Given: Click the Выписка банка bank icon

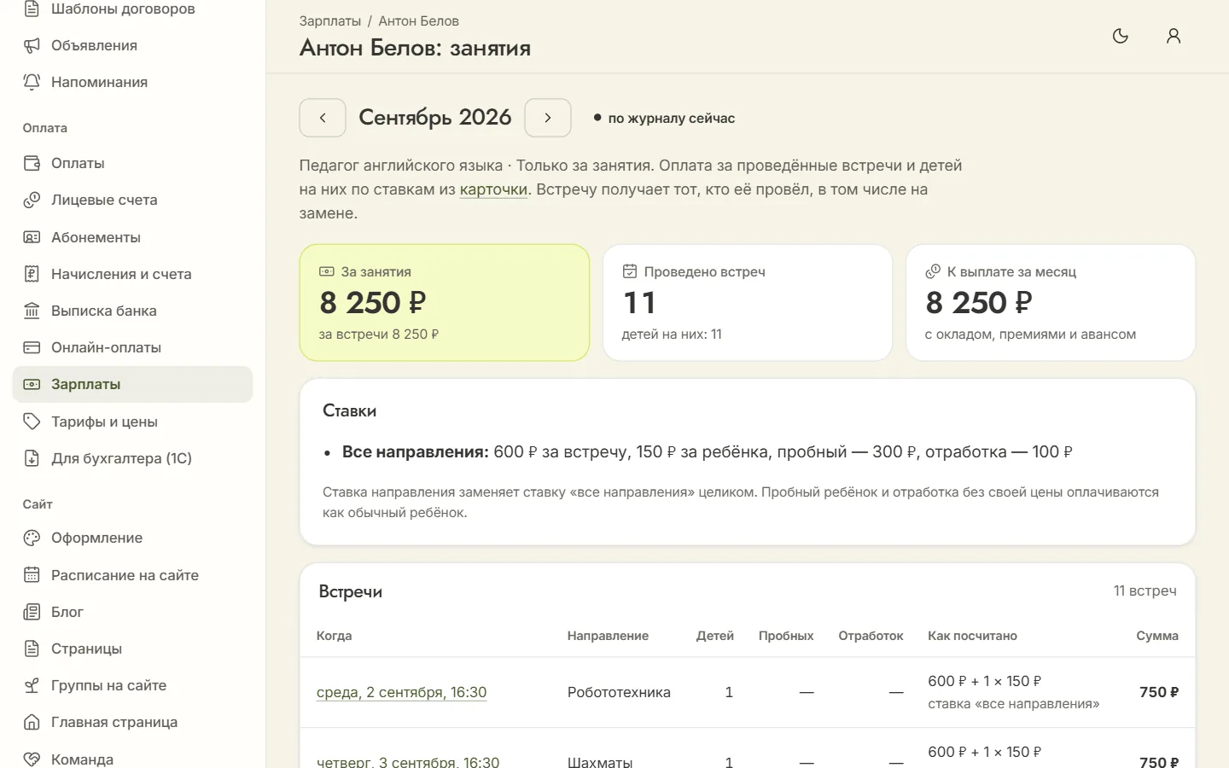Looking at the screenshot, I should (32, 311).
